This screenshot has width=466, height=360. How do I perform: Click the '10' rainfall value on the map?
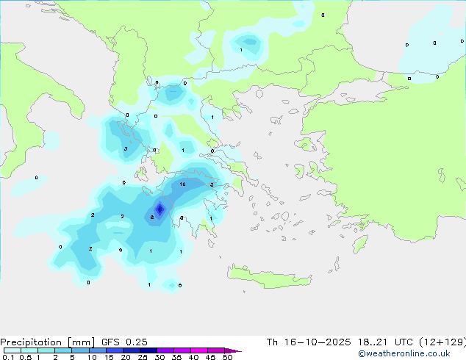click(x=182, y=184)
